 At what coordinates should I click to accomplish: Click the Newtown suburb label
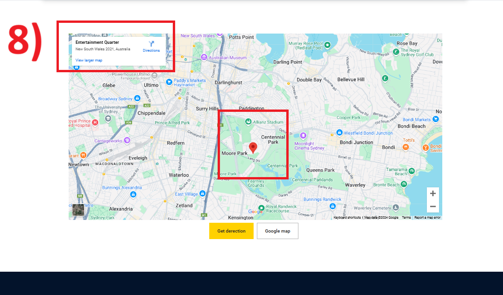click(x=78, y=165)
